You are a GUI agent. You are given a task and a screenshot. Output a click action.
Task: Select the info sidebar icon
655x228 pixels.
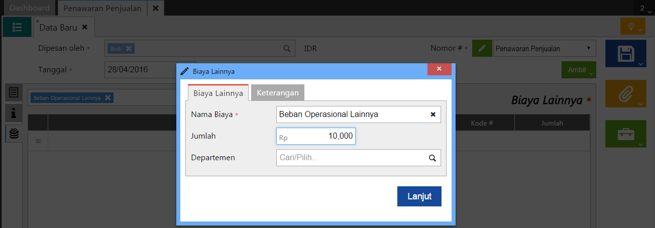click(14, 113)
